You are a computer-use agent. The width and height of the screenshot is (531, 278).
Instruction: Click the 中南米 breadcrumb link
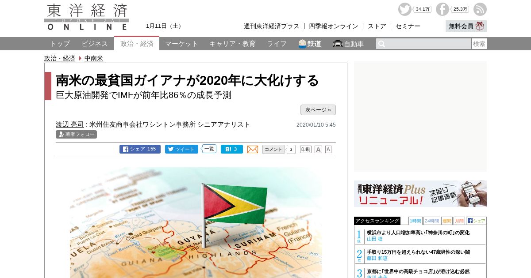(x=94, y=58)
